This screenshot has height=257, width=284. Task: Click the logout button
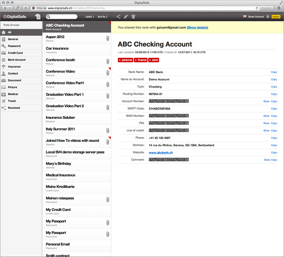[276, 17]
